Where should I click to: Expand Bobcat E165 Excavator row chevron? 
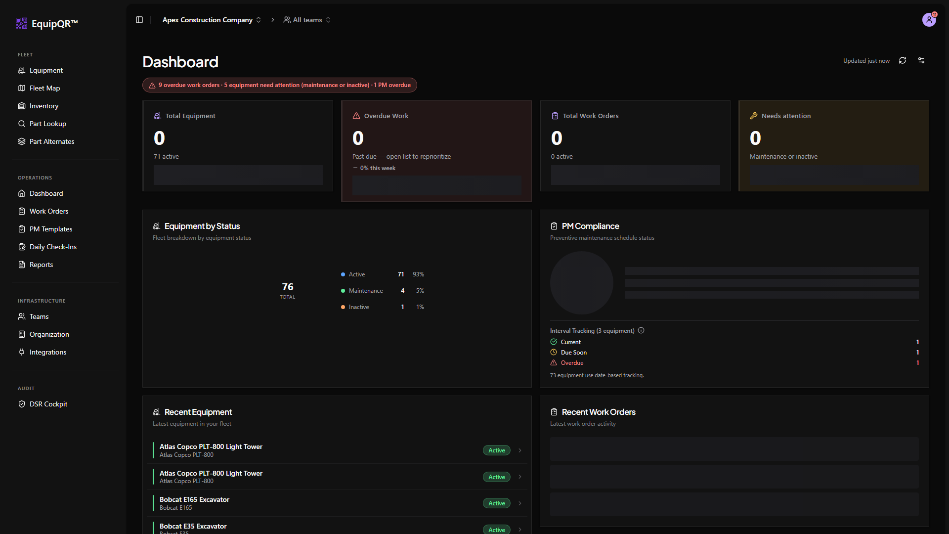coord(520,503)
